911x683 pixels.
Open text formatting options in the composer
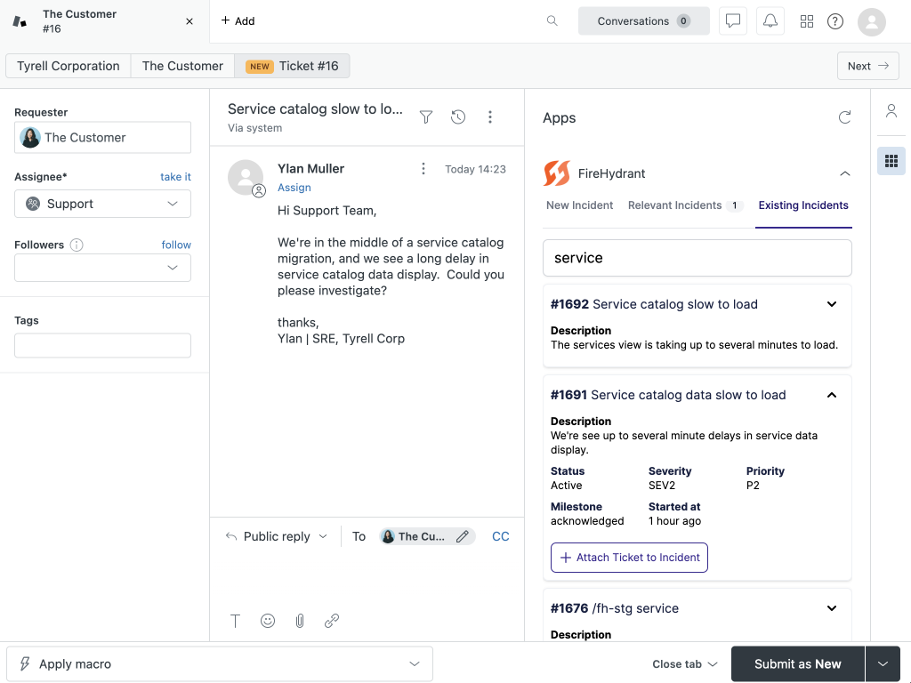coord(235,621)
